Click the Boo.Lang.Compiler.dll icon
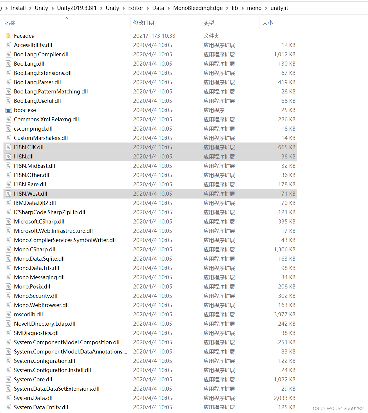 pyautogui.click(x=8, y=54)
